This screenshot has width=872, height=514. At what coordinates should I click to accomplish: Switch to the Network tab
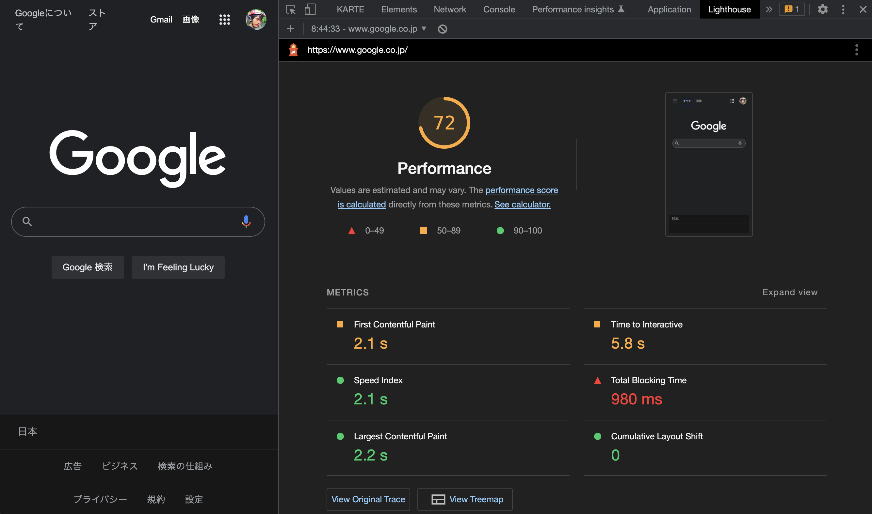pyautogui.click(x=450, y=9)
